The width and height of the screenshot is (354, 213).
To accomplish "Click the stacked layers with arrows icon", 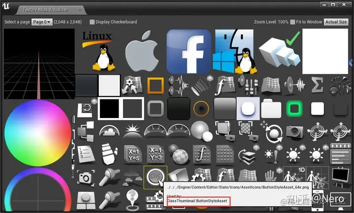I will click(x=248, y=155).
